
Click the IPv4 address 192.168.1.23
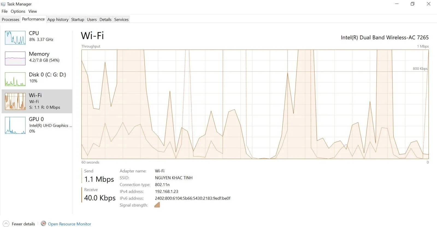166,191
